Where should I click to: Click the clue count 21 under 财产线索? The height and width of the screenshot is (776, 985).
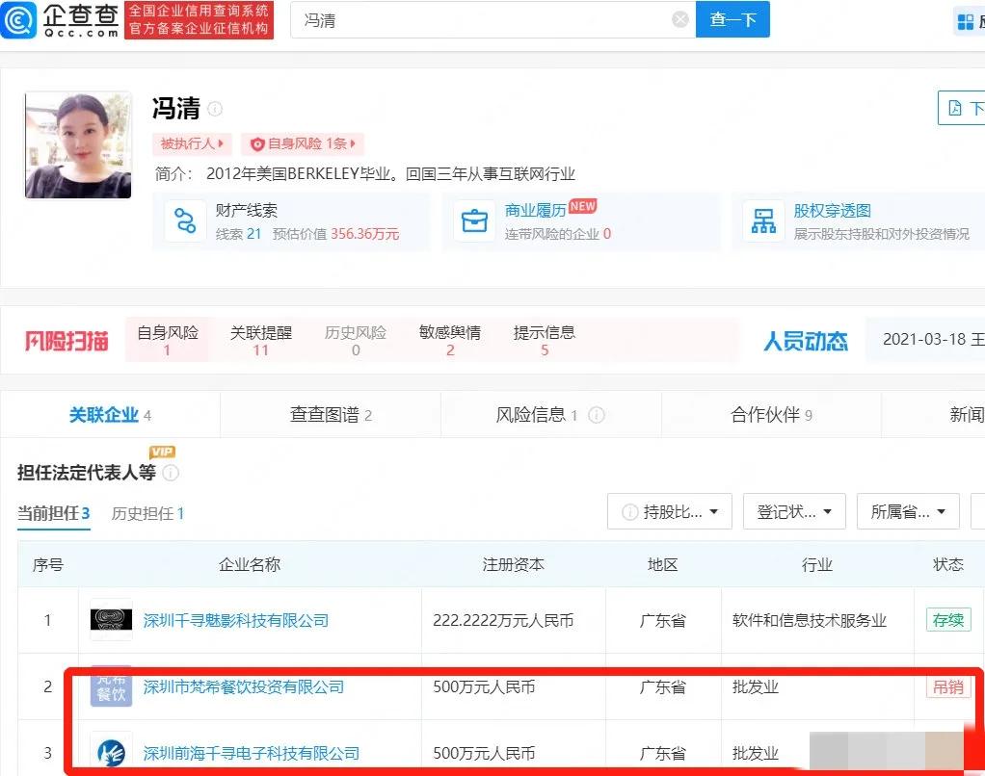point(253,234)
